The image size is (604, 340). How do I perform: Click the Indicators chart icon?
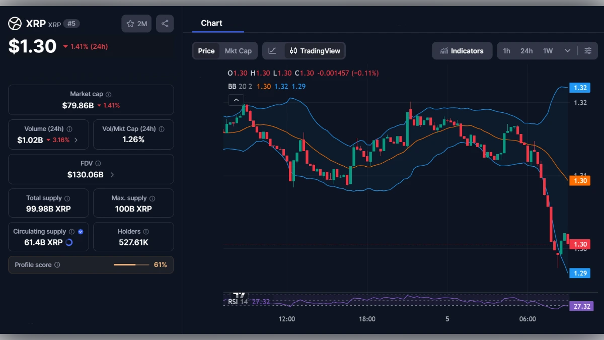tap(445, 50)
